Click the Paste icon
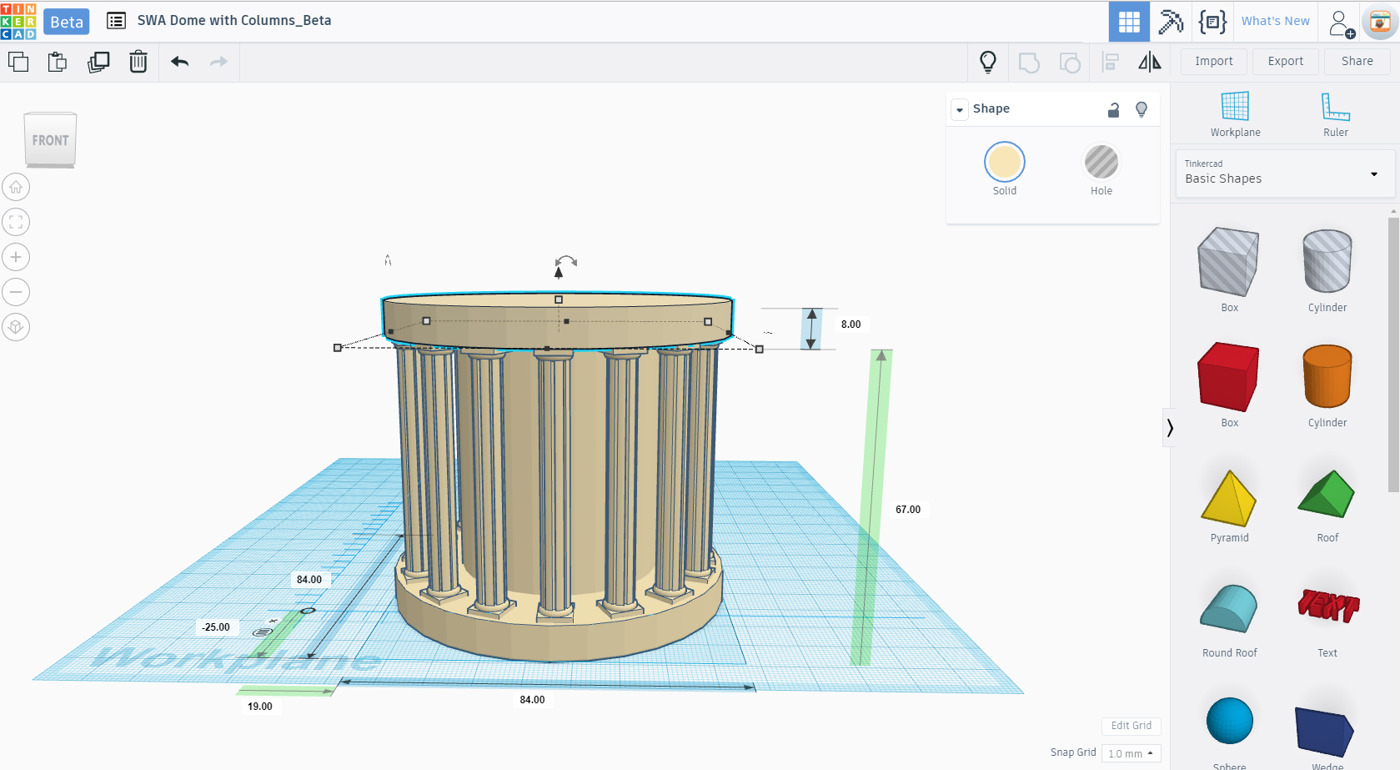 pyautogui.click(x=58, y=62)
